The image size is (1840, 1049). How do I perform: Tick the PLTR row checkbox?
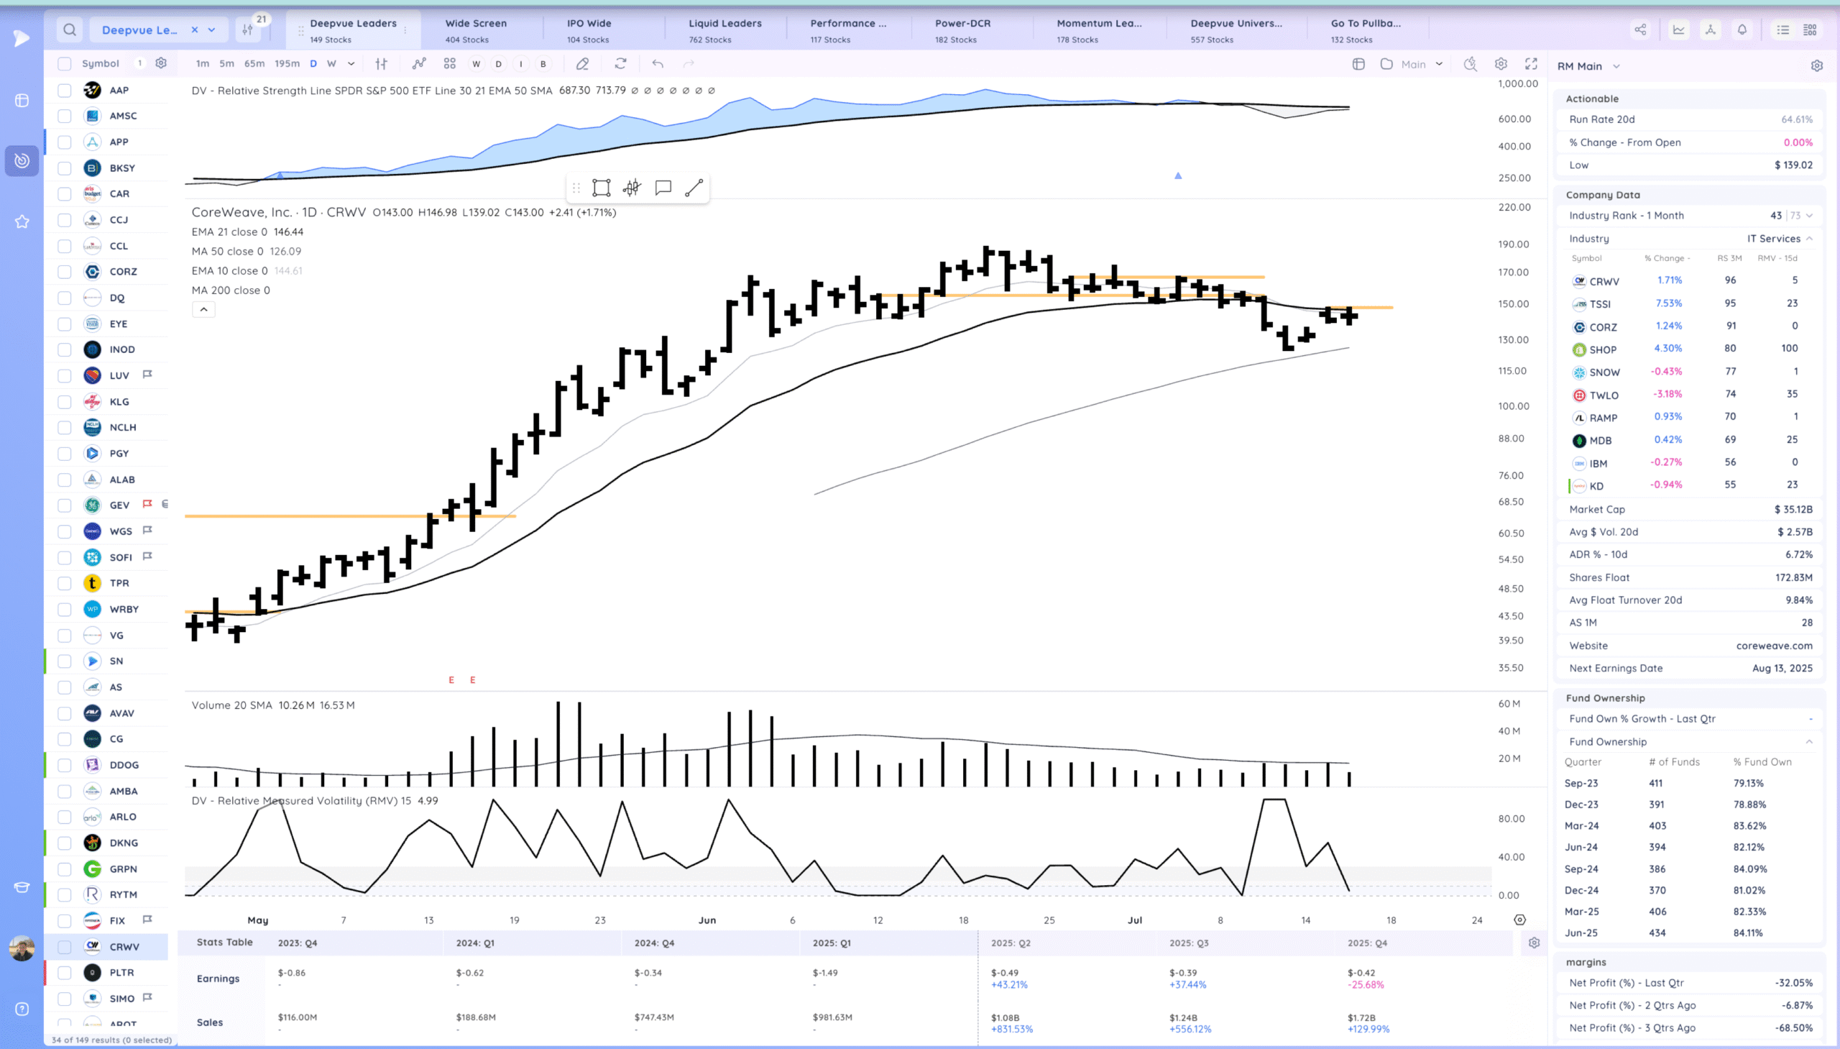65,973
